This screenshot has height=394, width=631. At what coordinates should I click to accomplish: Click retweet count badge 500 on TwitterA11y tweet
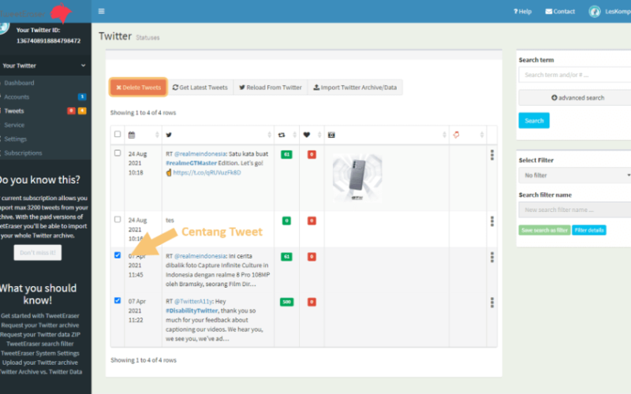tap(286, 302)
